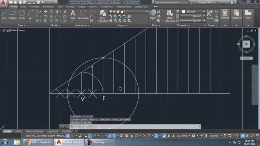
Task: Toggle grid display in status bar
Action: (x=68, y=136)
